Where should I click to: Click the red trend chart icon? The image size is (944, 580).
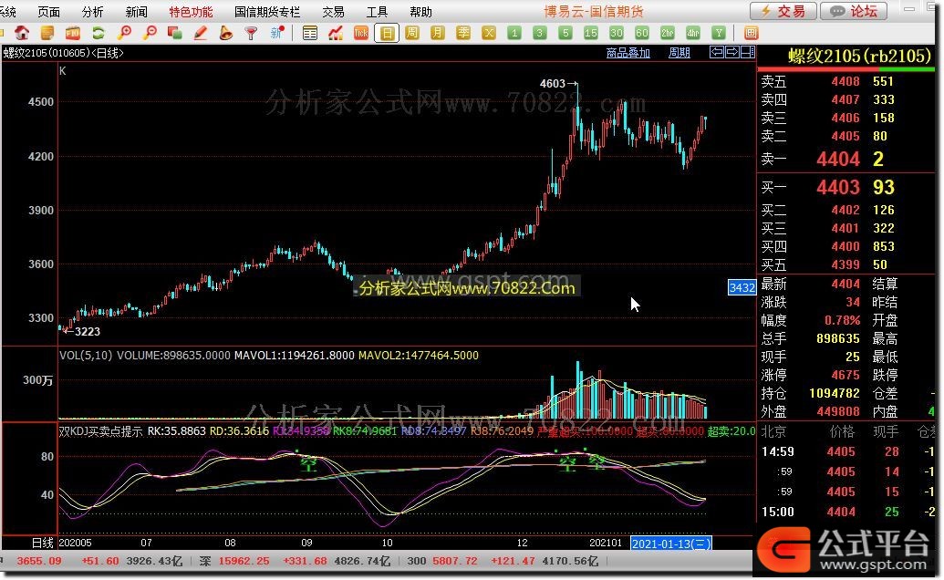(x=336, y=33)
